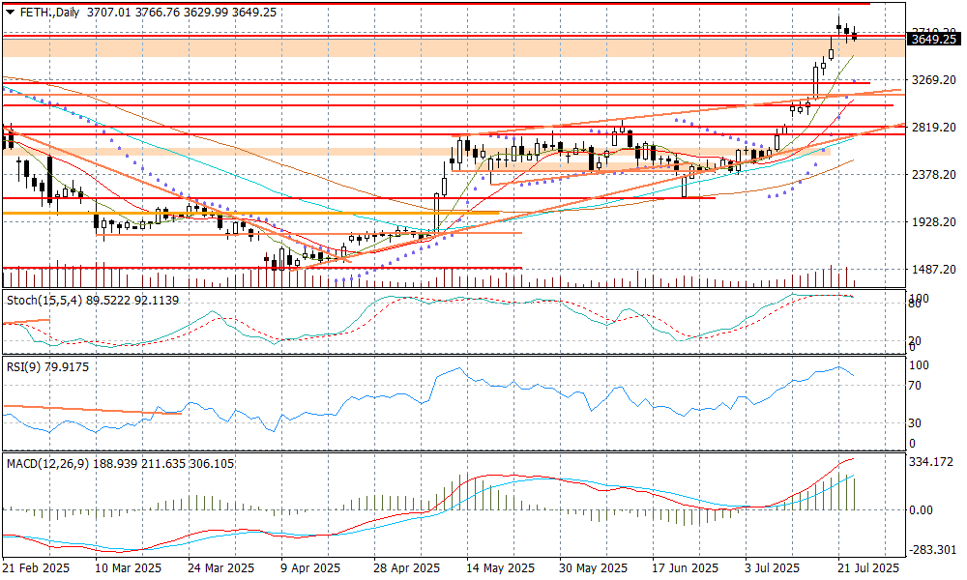Click the 24 Mar 2025 date label
967x580 pixels.
pos(220,567)
